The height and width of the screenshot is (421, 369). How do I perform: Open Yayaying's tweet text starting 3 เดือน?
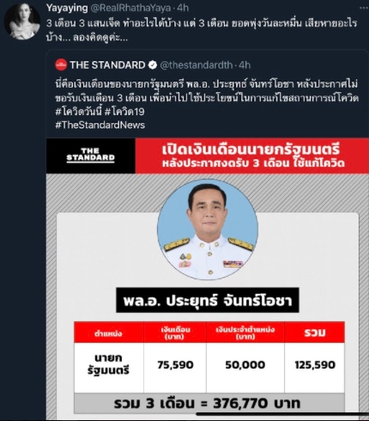(x=202, y=30)
